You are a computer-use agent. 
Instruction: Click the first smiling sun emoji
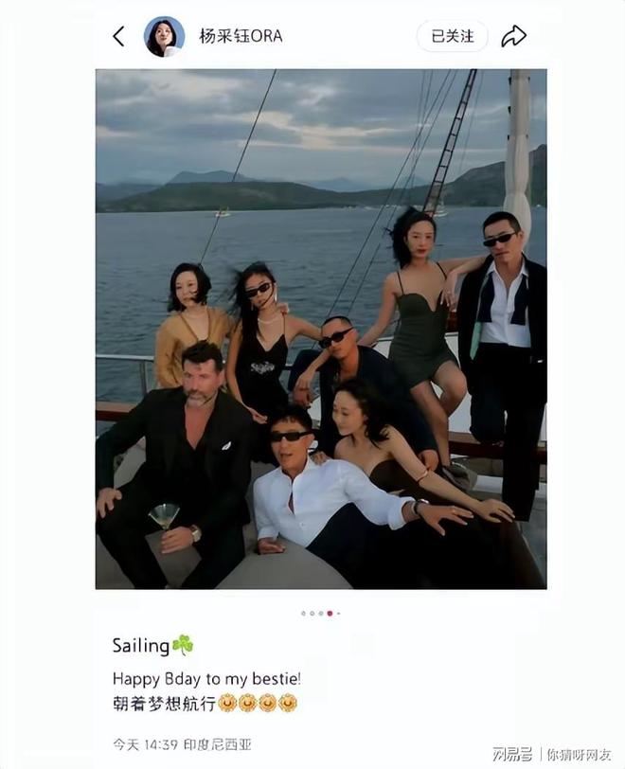(x=226, y=704)
